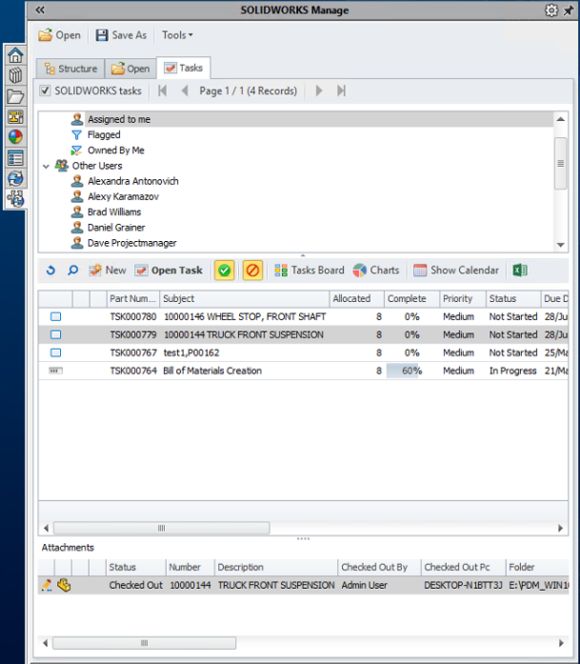
Task: Click attachments scroll-right arrow
Action: [561, 643]
